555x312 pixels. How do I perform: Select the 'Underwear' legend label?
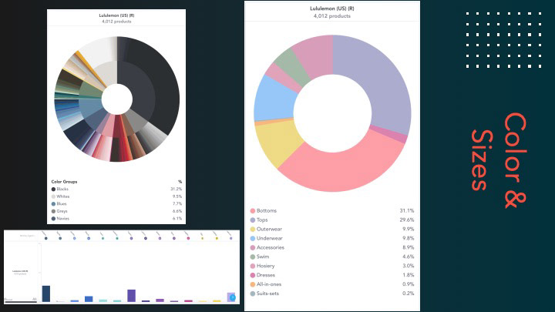click(269, 238)
